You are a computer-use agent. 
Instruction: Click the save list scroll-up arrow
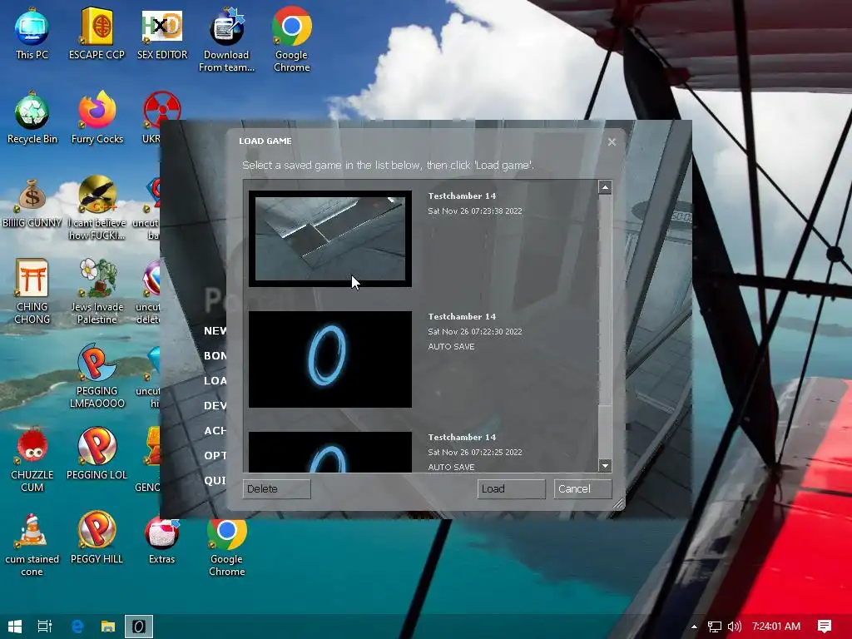[605, 187]
